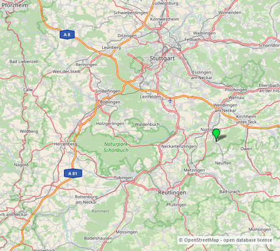Click the Pforzheim label
280x251 pixels.
coord(14,5)
